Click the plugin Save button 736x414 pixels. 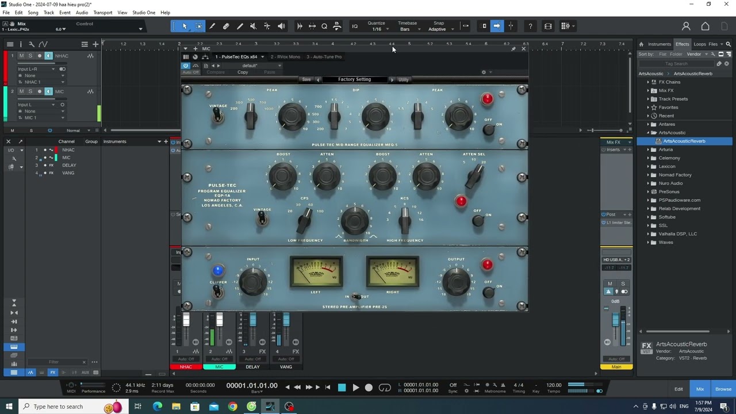point(306,79)
